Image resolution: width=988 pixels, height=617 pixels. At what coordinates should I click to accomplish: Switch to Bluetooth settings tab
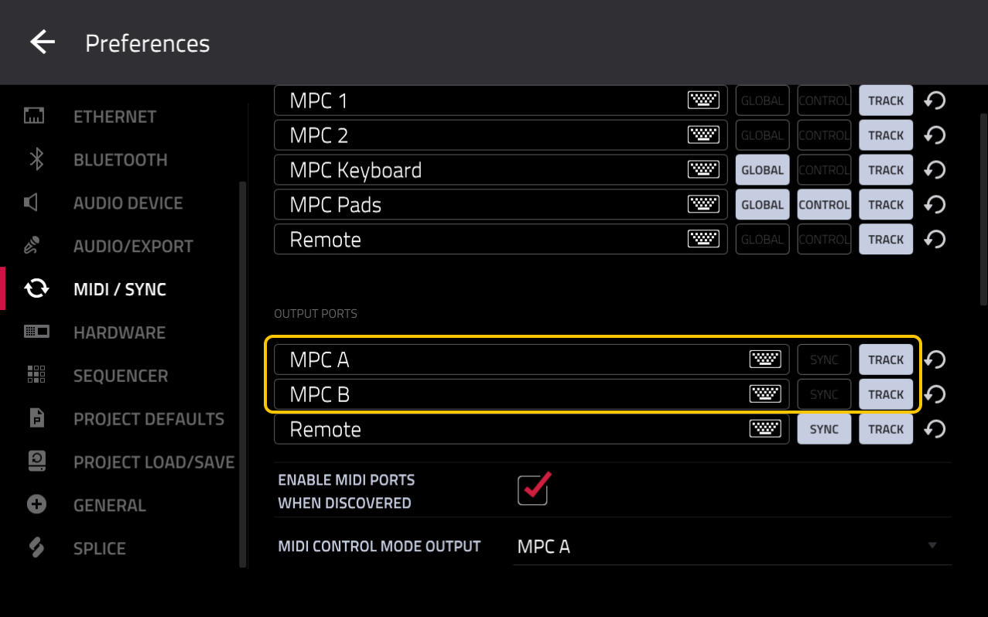(x=120, y=160)
